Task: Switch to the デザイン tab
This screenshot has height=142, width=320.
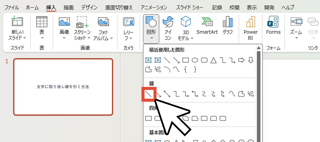Action: point(89,8)
